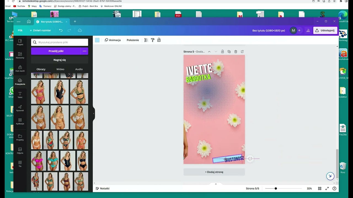Open Hub marki in the sidebar

click(x=20, y=68)
